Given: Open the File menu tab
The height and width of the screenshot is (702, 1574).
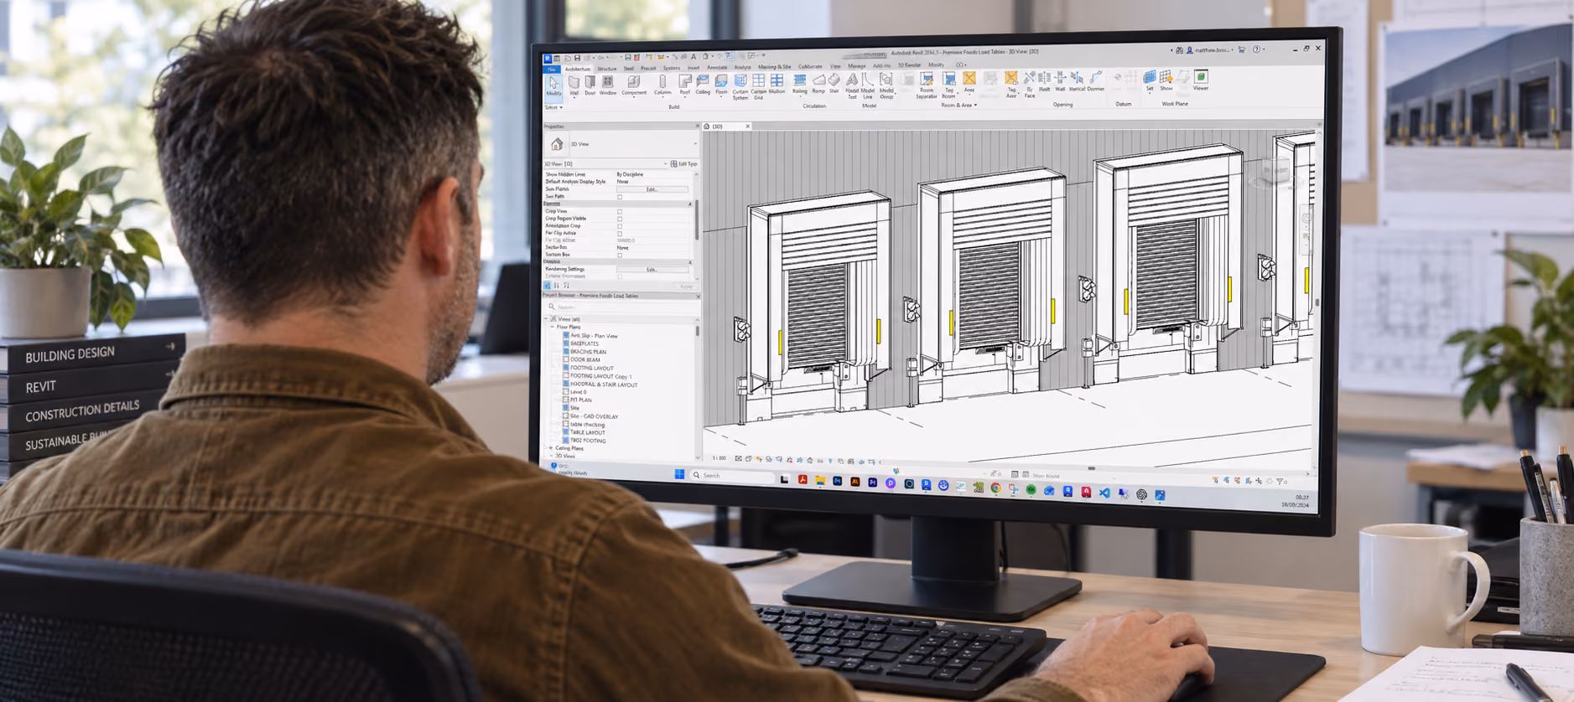Looking at the screenshot, I should 551,69.
